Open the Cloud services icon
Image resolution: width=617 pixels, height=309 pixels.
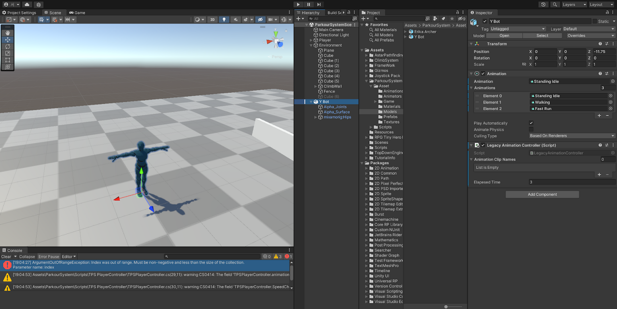(27, 4)
